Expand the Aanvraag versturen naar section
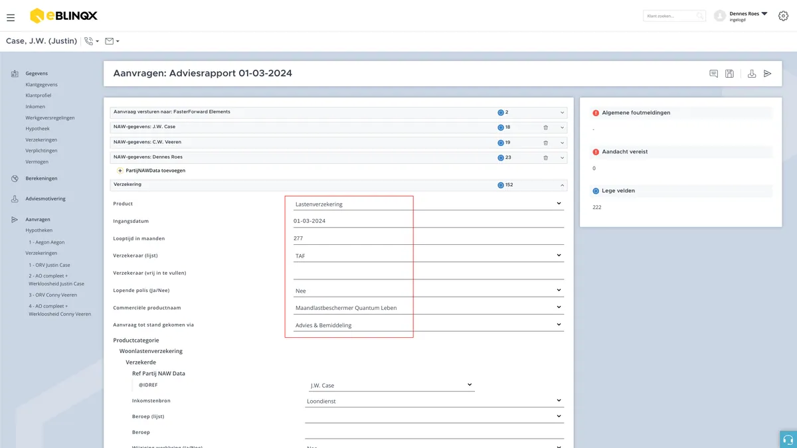 562,113
